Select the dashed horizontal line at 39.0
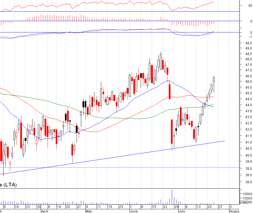This screenshot has width=253, height=213. (120, 167)
